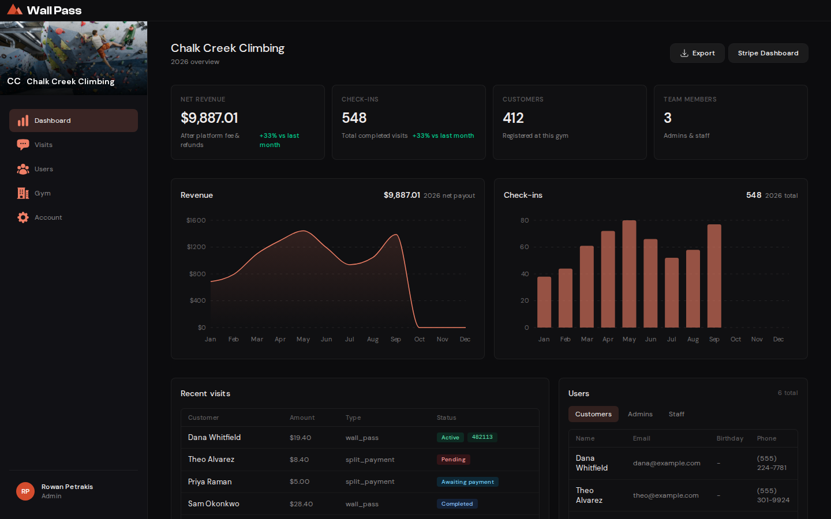The image size is (831, 519).
Task: Open the Visits page in sidebar
Action: (73, 145)
